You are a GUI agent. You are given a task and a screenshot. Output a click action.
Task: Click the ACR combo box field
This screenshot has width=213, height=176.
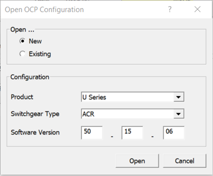(x=127, y=114)
